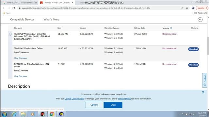The width and height of the screenshot is (209, 117).
Task: Select the ThinkPad Wireless LAN Driver tab
Action: [57, 3]
